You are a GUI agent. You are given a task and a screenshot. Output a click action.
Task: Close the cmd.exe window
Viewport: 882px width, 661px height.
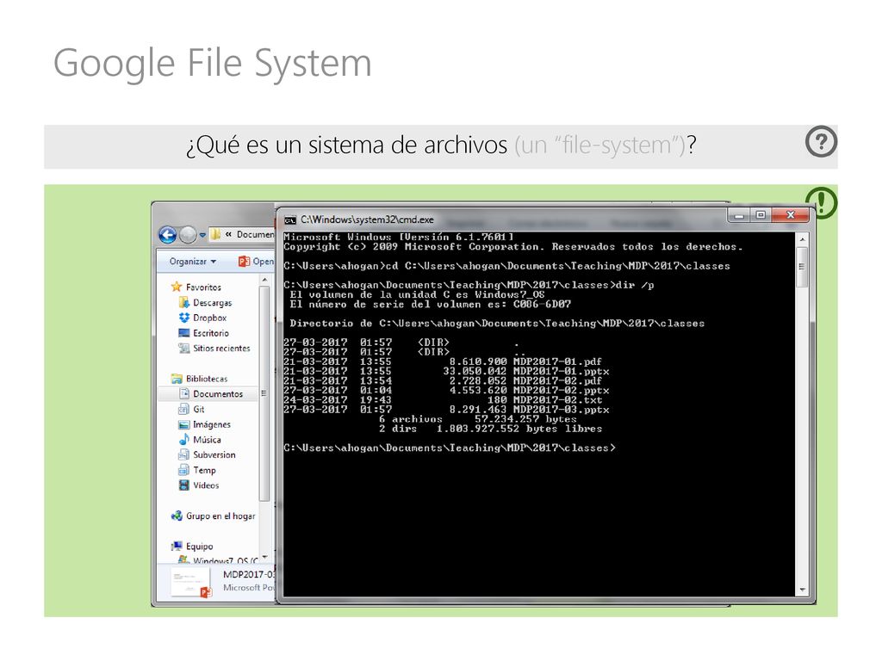pos(791,214)
